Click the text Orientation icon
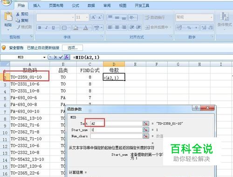This screenshot has width=233, height=177. (132, 17)
